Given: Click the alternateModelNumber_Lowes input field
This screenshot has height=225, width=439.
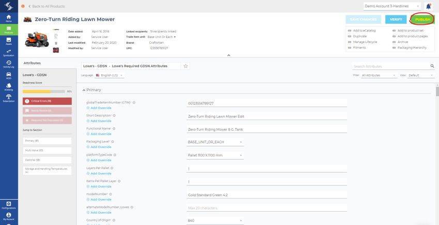Looking at the screenshot, I should (267, 208).
